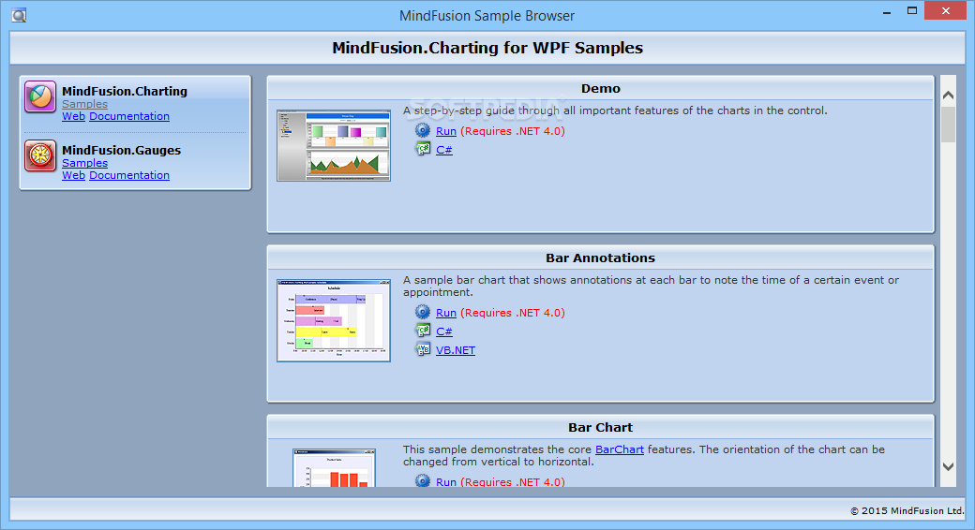Click the MindFusion.Charting pie chart icon

point(40,97)
